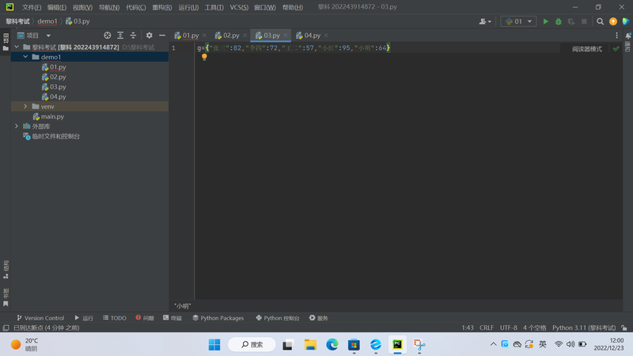This screenshot has height=356, width=633.
Task: Open the 运行 tool window at bottom
Action: click(x=84, y=318)
